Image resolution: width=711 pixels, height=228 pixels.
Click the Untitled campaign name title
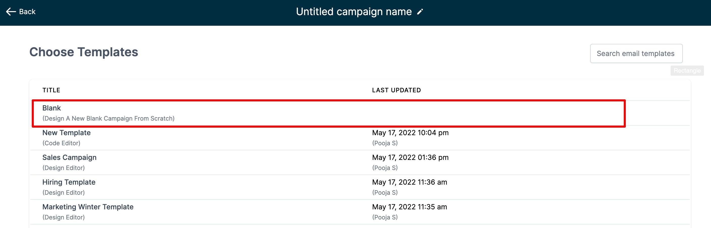353,12
